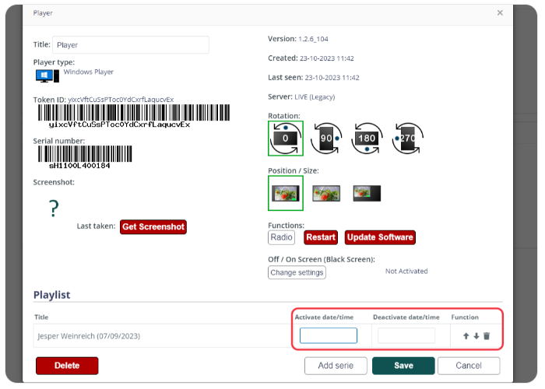Open Change settings for black screen
This screenshot has height=389, width=545.
coord(297,272)
